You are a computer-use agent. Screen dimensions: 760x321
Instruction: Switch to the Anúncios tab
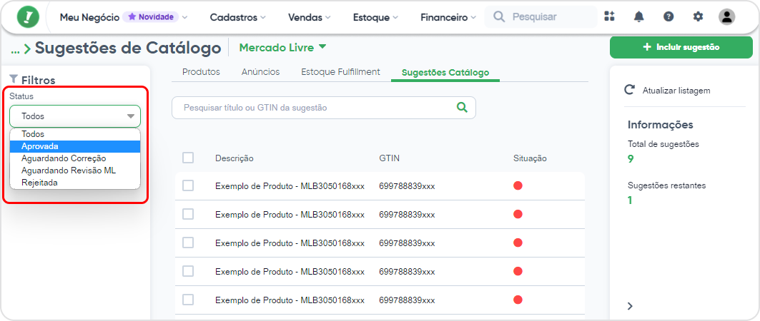261,72
